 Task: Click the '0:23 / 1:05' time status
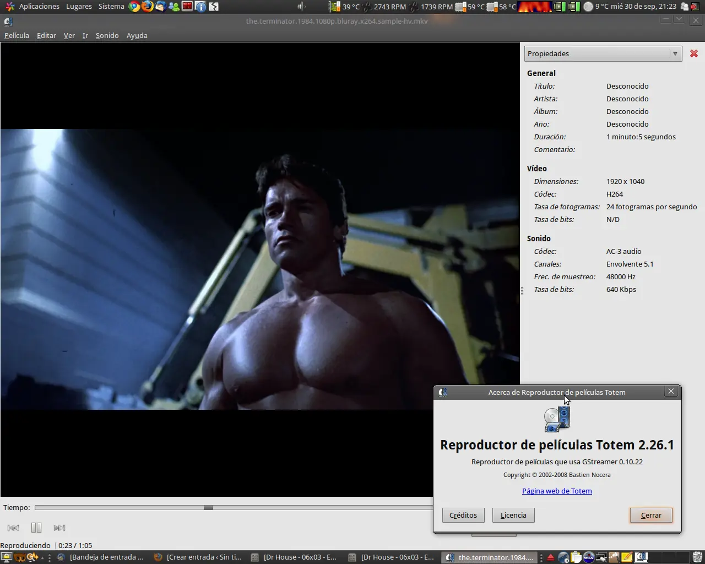coord(75,545)
